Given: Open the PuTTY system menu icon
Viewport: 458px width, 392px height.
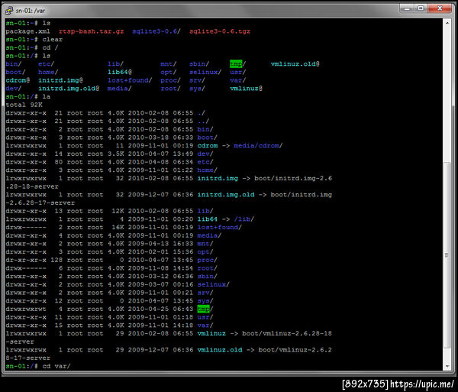Looking at the screenshot, I should [x=8, y=11].
